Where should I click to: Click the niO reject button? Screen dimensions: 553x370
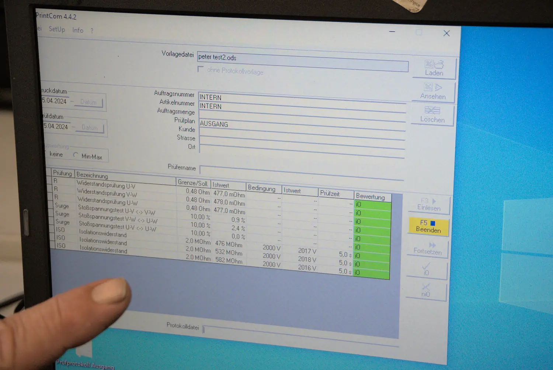click(x=426, y=291)
